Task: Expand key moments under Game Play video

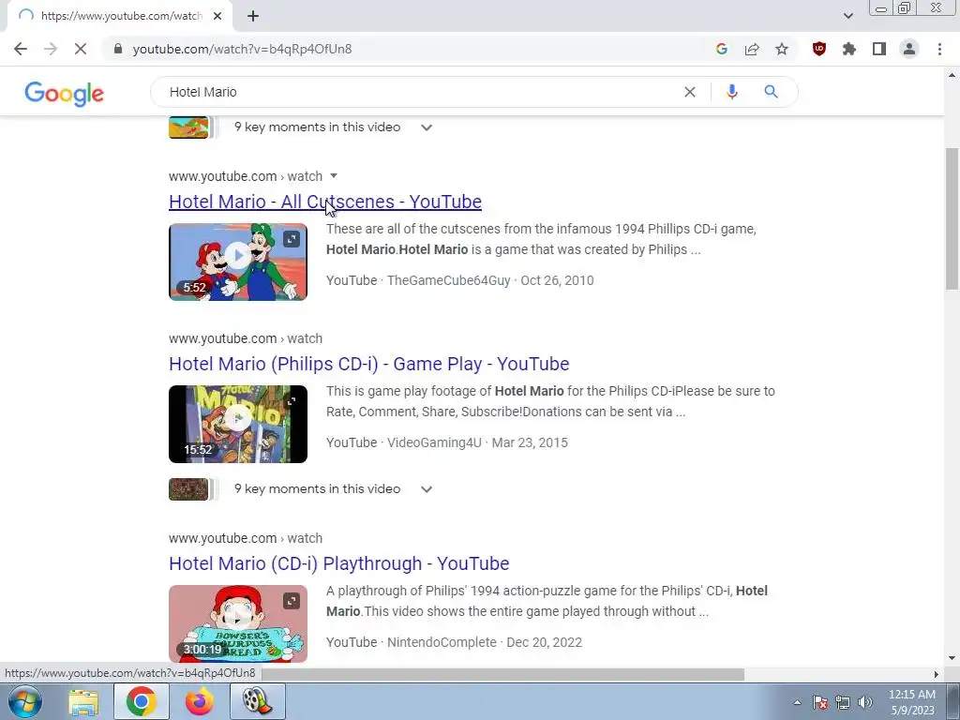Action: 427,489
